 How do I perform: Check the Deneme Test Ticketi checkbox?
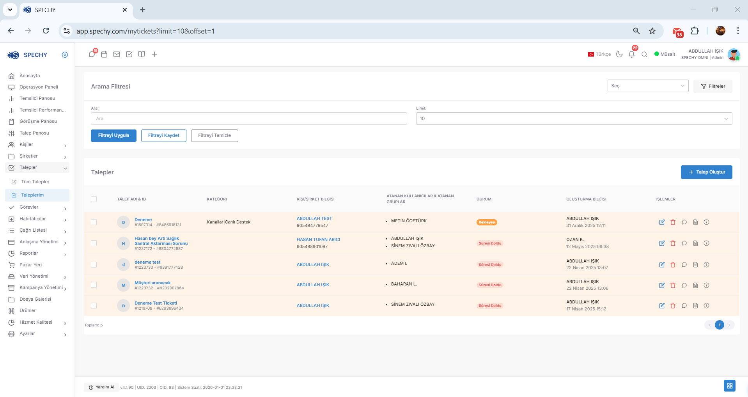coord(94,306)
